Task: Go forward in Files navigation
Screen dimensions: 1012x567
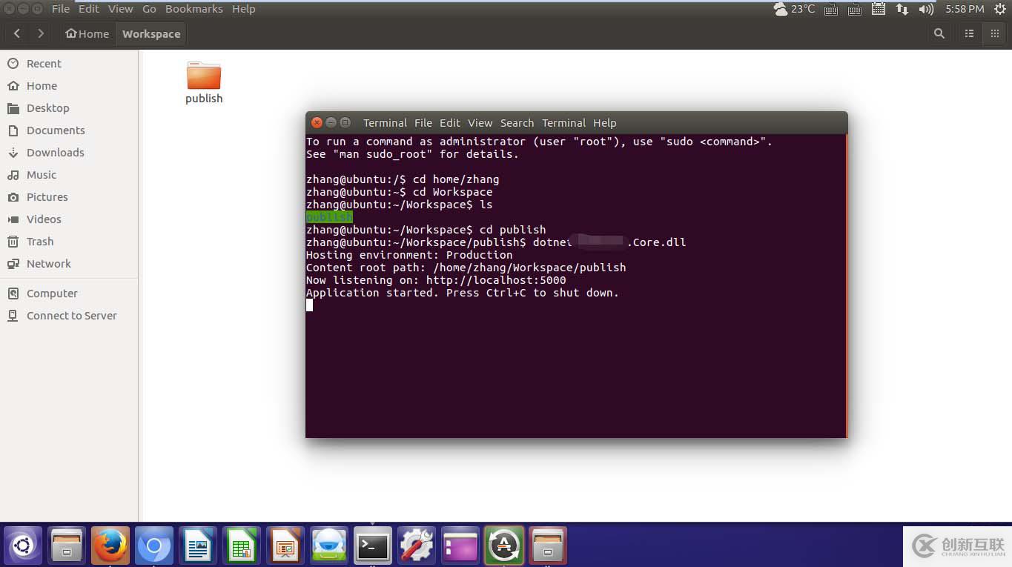Action: (41, 33)
